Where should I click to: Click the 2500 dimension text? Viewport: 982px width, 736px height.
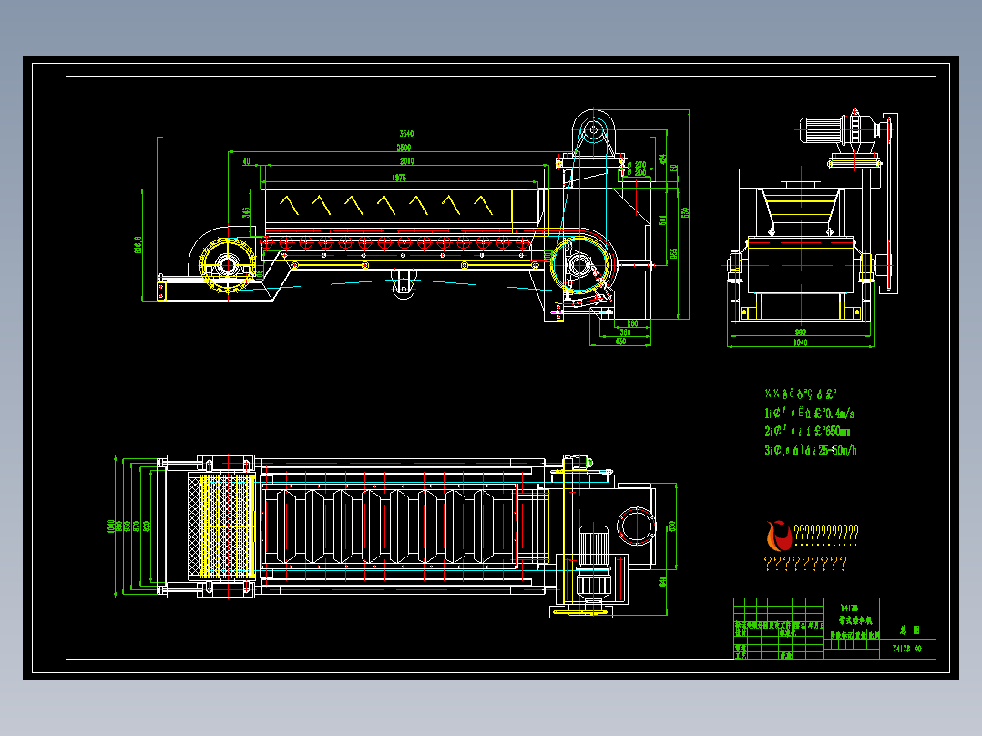(404, 148)
